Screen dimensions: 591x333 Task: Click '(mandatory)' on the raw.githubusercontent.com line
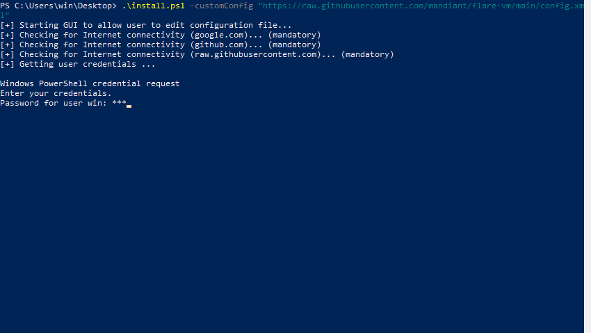(367, 54)
